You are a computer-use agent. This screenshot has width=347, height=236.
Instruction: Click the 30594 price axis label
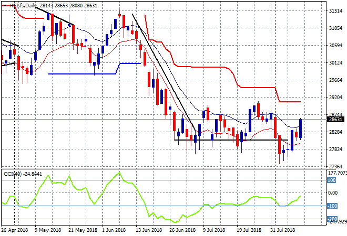click(x=336, y=46)
